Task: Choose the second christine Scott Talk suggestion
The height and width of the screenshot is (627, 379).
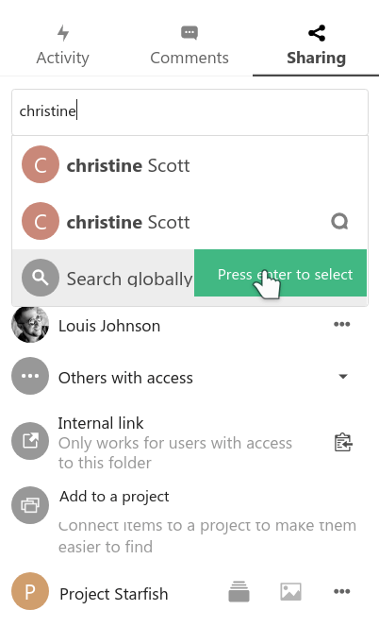Action: (189, 221)
